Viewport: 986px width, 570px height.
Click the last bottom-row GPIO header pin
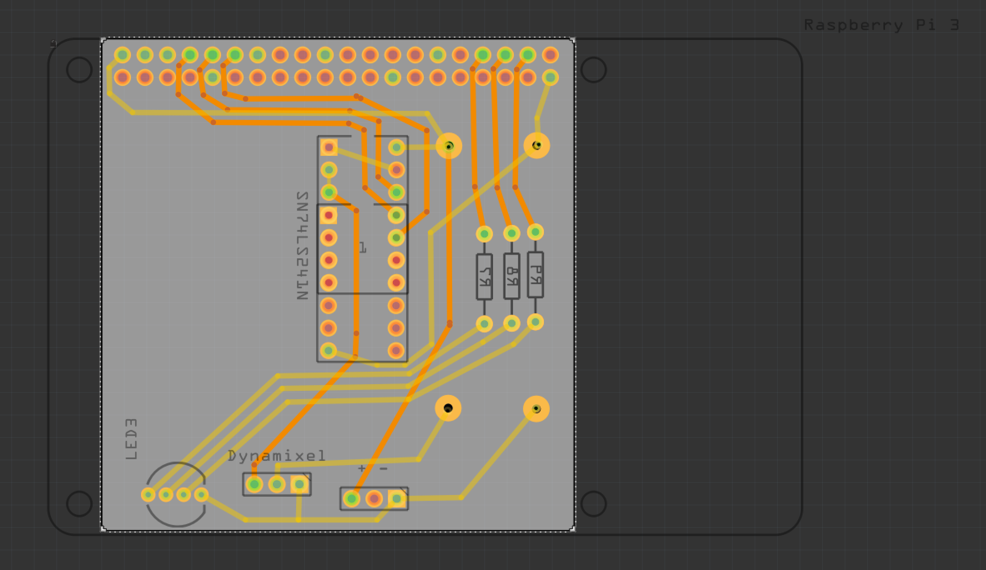click(550, 77)
